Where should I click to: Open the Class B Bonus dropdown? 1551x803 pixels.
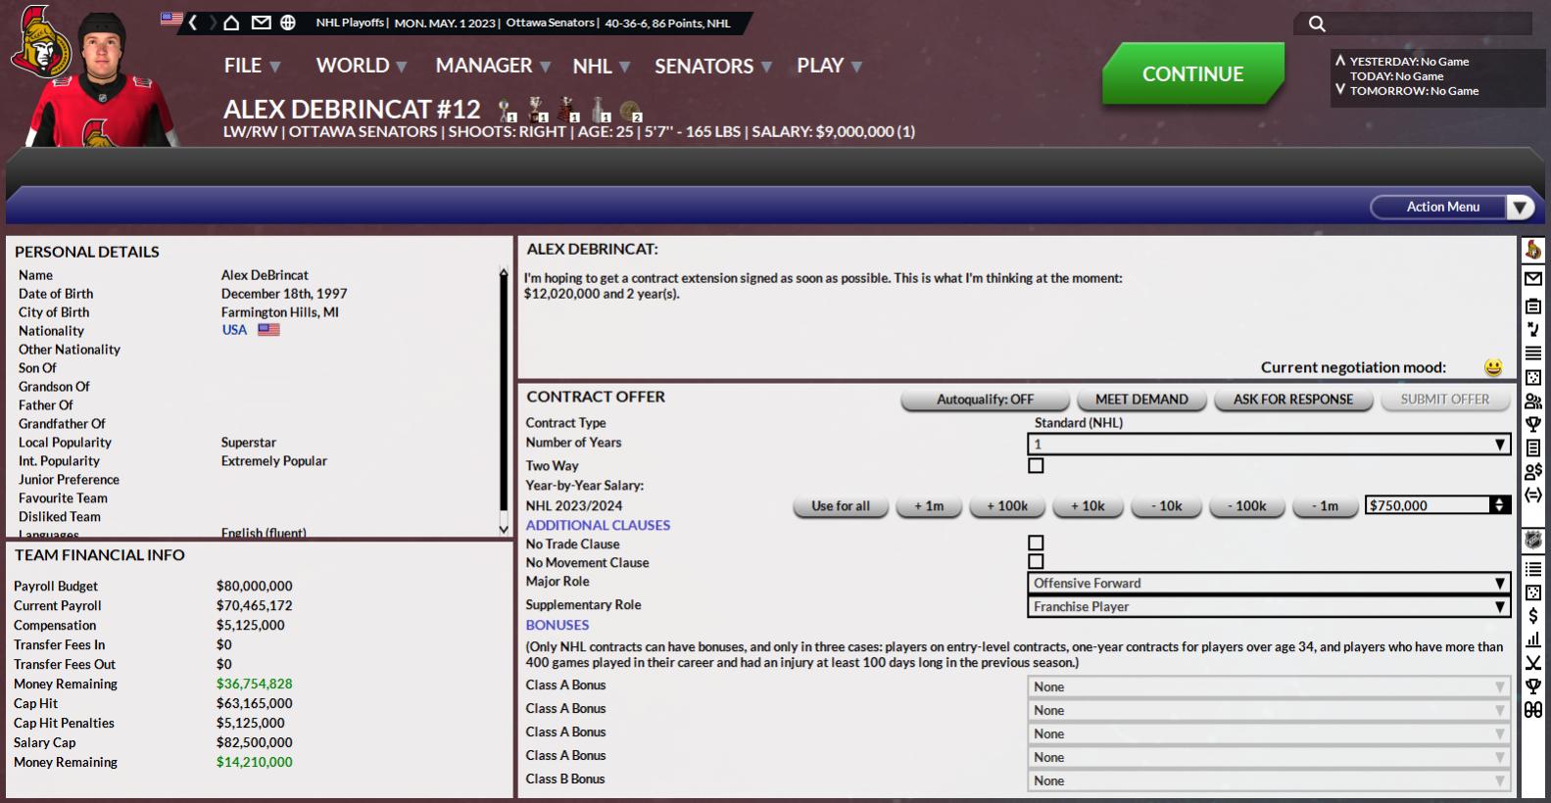click(x=1268, y=781)
